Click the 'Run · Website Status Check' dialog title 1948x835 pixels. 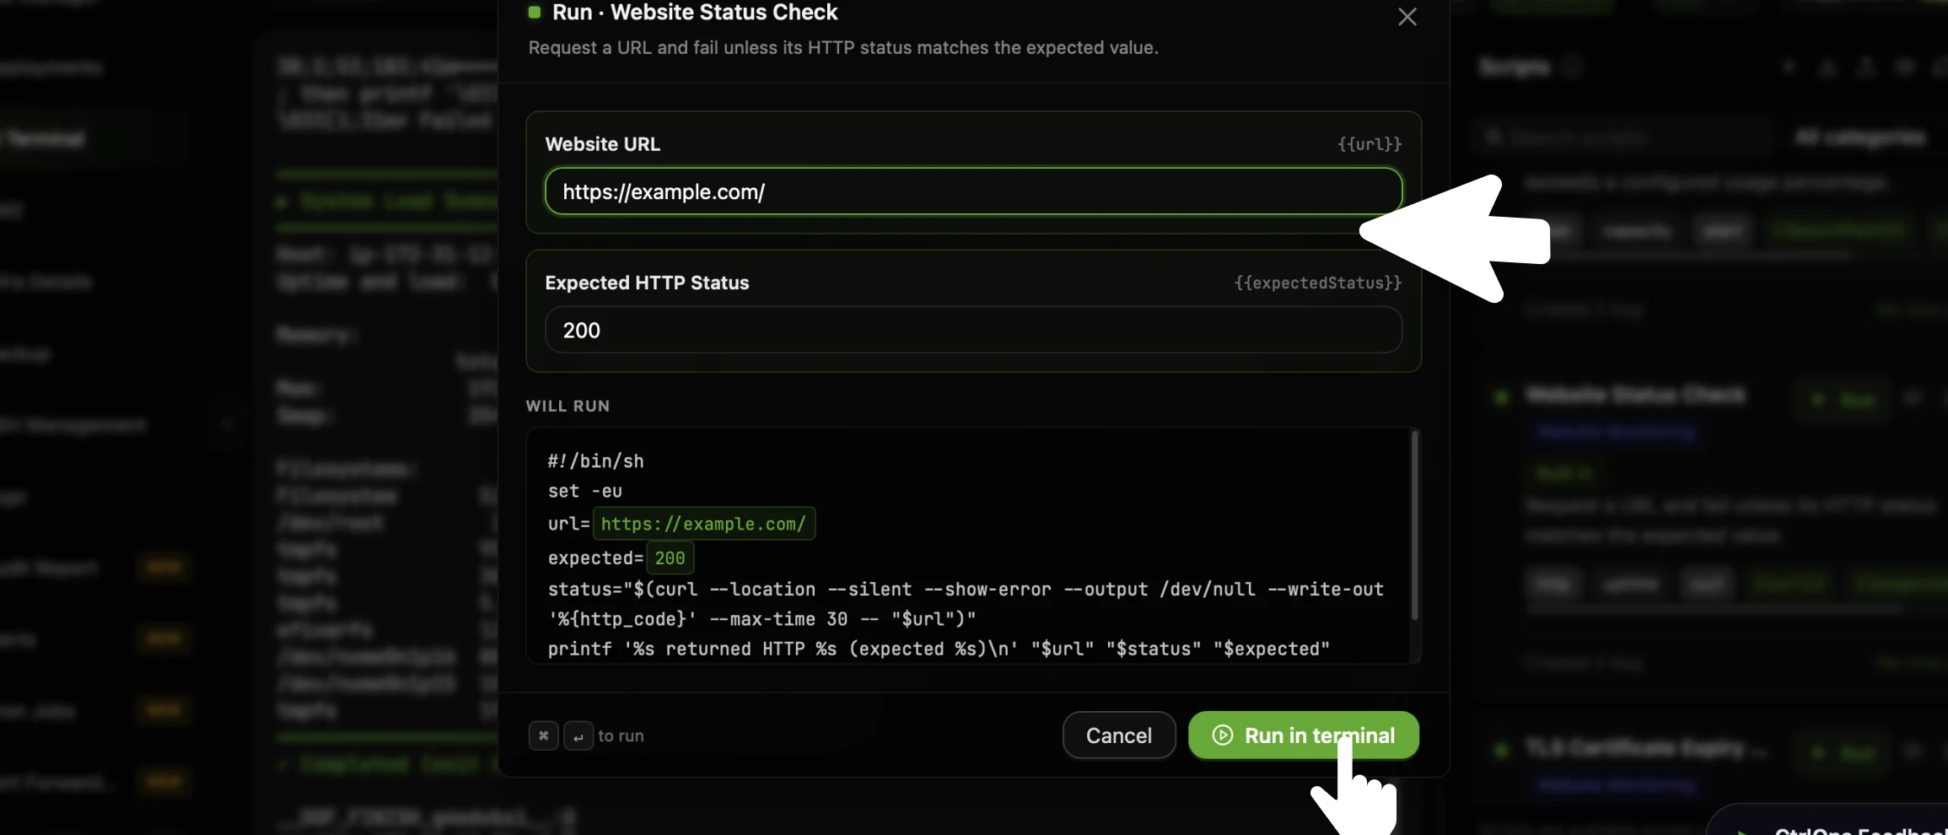695,12
